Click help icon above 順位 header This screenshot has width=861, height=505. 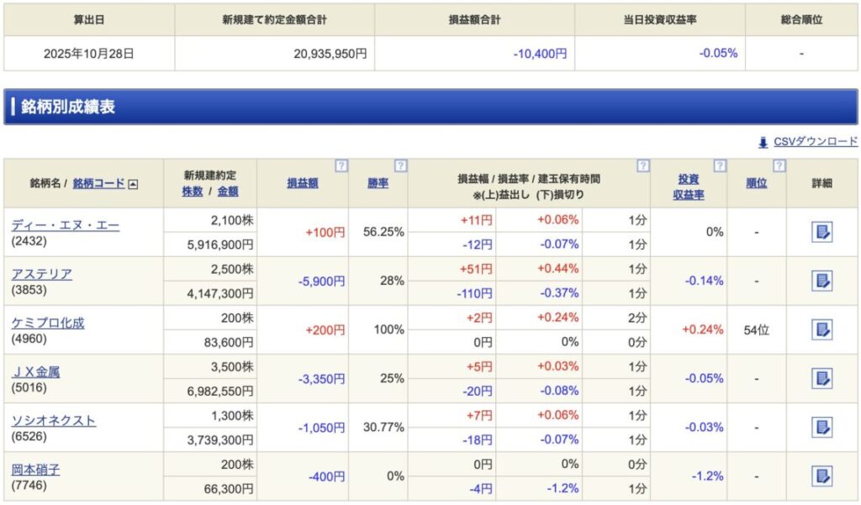pyautogui.click(x=779, y=166)
